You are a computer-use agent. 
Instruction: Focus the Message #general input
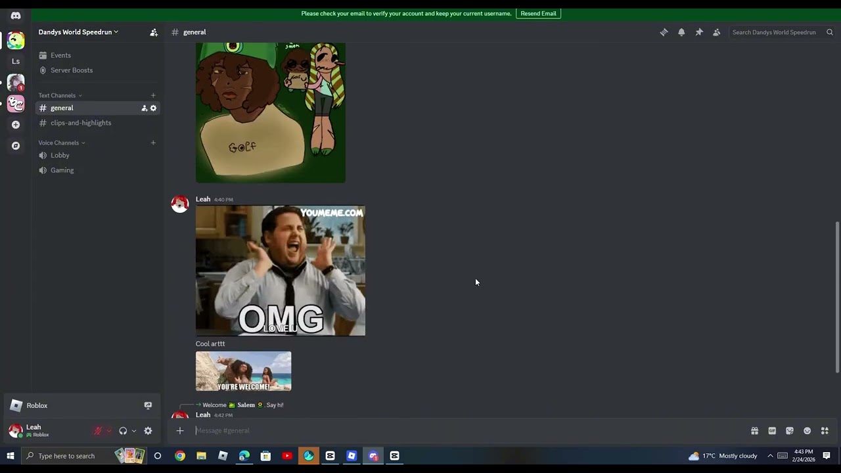460,431
